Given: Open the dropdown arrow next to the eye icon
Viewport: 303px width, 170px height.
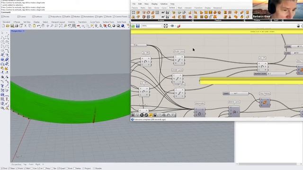Looking at the screenshot, I should coord(175,26).
